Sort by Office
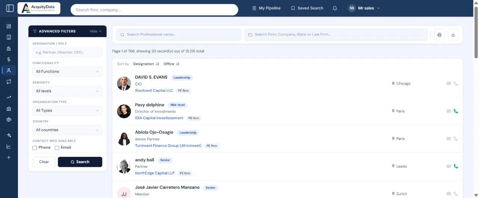The width and height of the screenshot is (479, 198). (171, 64)
